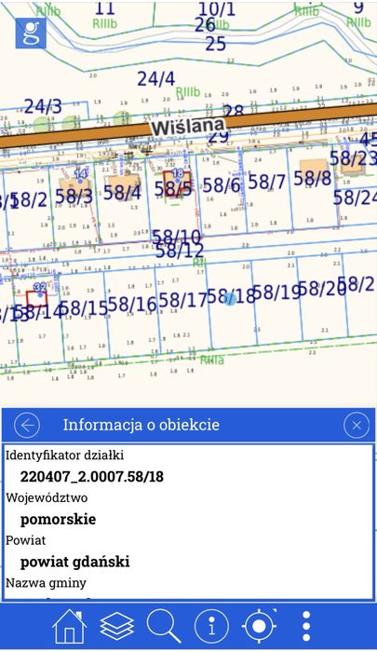Tap parcel 58/10 label

pos(176,237)
